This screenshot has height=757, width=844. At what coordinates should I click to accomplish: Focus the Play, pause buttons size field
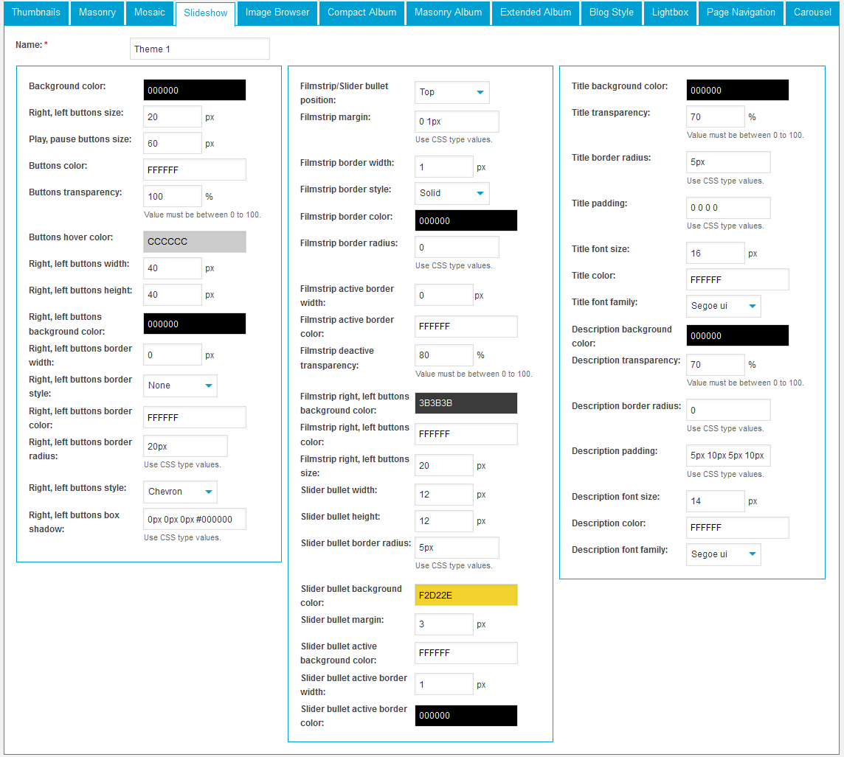(172, 143)
